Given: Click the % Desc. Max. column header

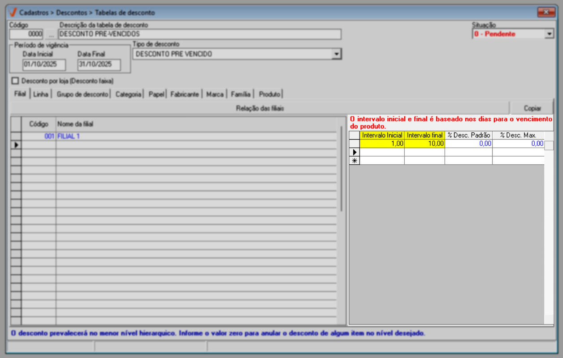Looking at the screenshot, I should tap(518, 135).
